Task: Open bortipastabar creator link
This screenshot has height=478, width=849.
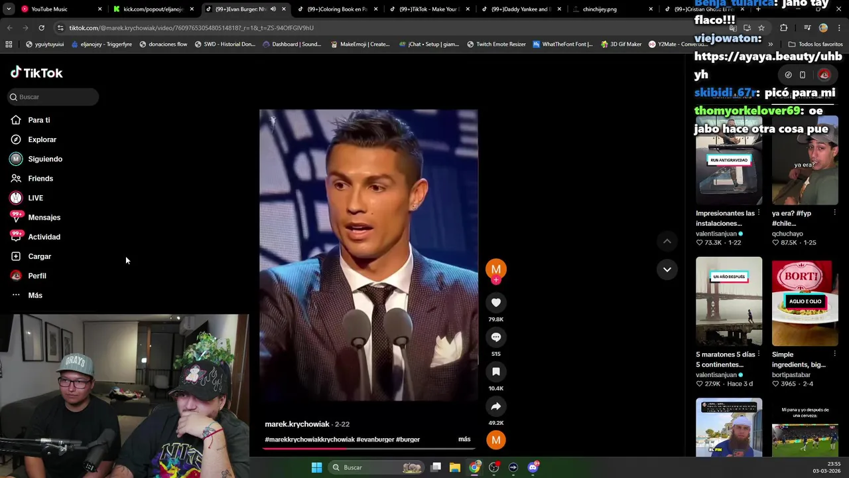Action: tap(791, 375)
